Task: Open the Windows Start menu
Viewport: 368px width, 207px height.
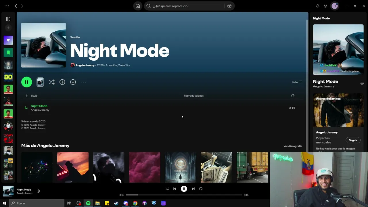Action: point(5,203)
